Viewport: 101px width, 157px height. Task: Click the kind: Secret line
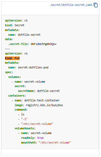[x=15, y=25]
